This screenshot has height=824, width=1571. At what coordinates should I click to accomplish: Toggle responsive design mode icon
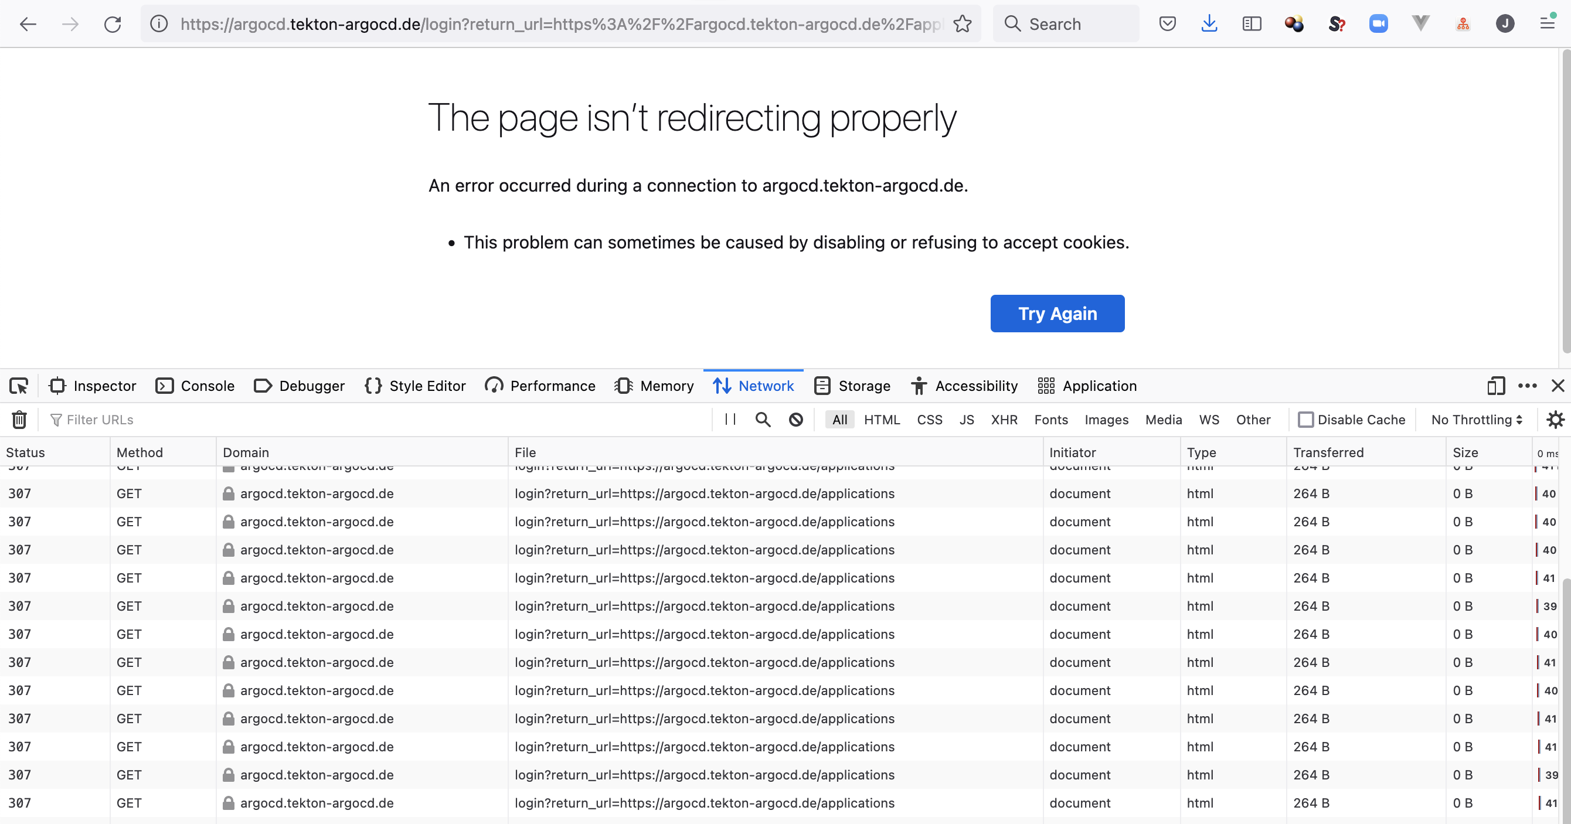pyautogui.click(x=1495, y=386)
